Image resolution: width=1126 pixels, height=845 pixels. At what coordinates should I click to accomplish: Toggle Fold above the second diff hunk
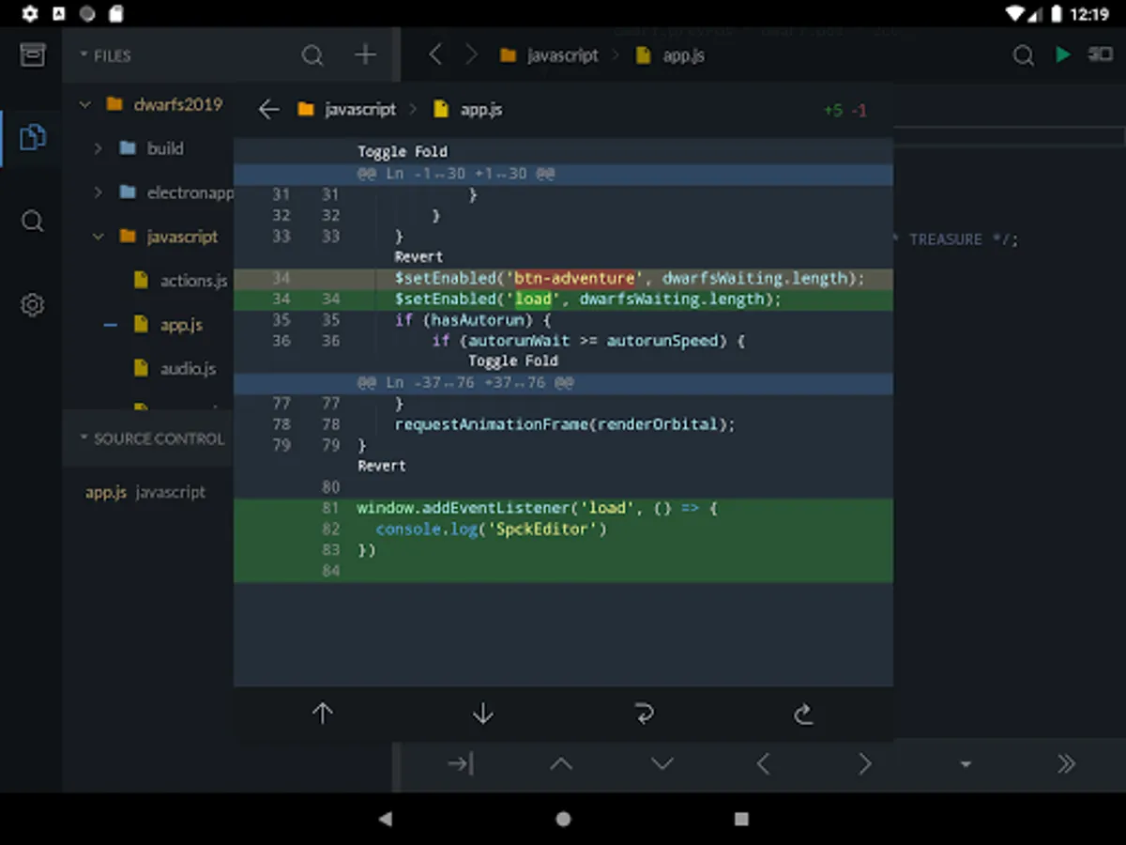pos(512,361)
